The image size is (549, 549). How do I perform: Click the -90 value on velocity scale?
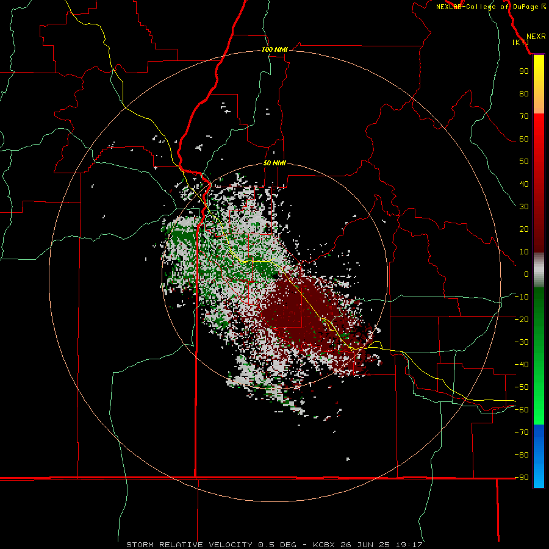(522, 478)
